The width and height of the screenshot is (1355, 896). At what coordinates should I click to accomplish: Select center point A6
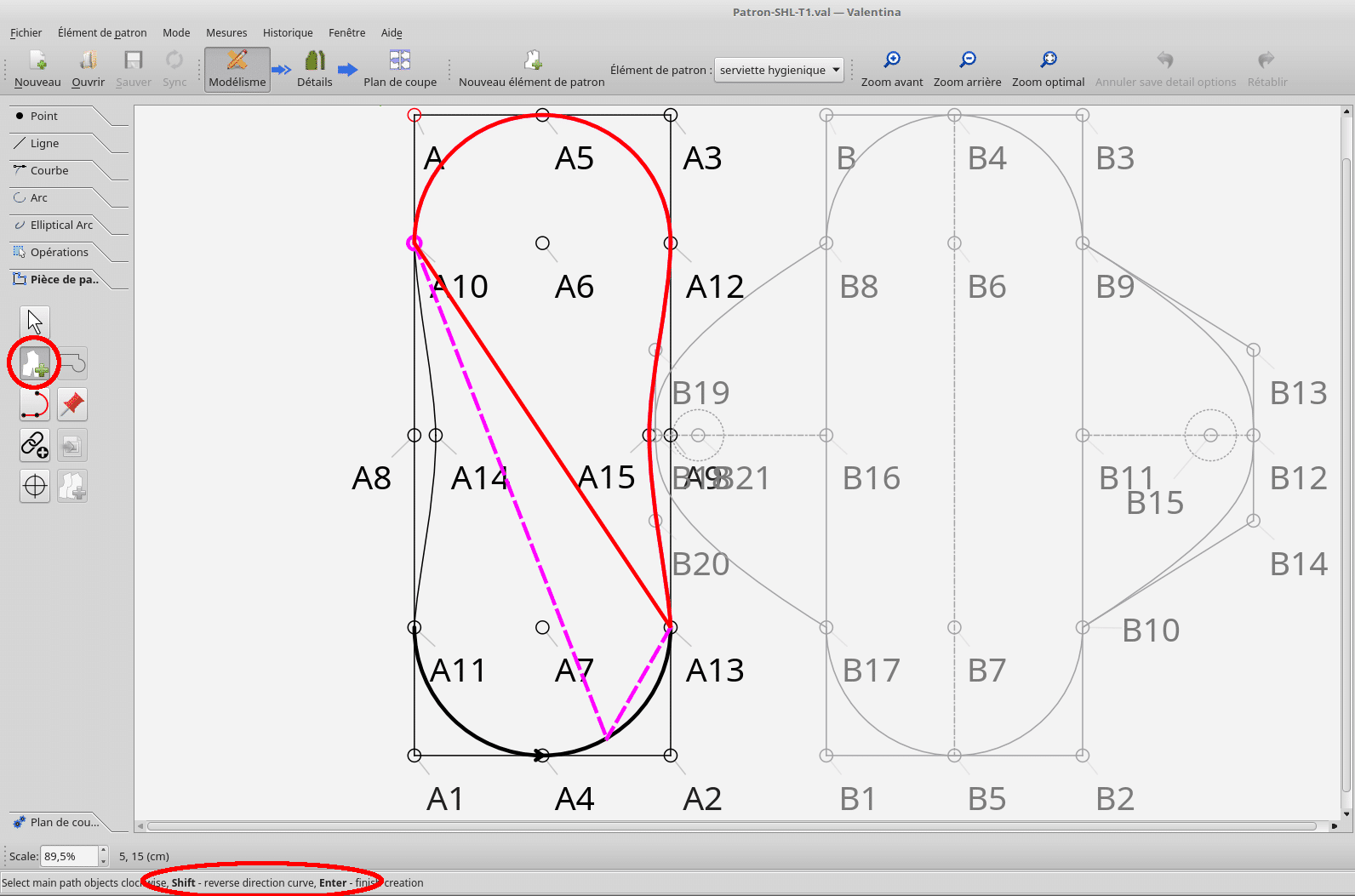click(x=542, y=243)
